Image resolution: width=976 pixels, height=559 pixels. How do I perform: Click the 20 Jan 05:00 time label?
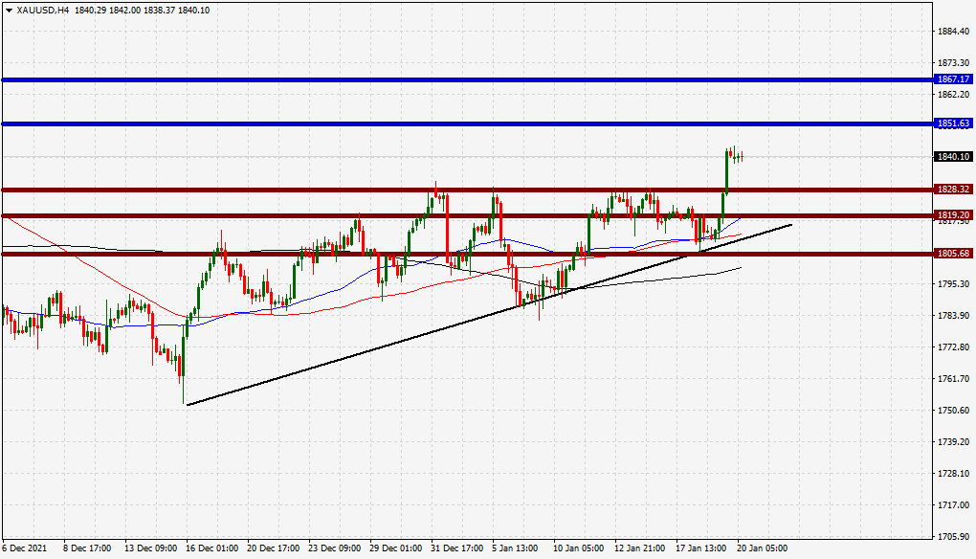point(763,548)
